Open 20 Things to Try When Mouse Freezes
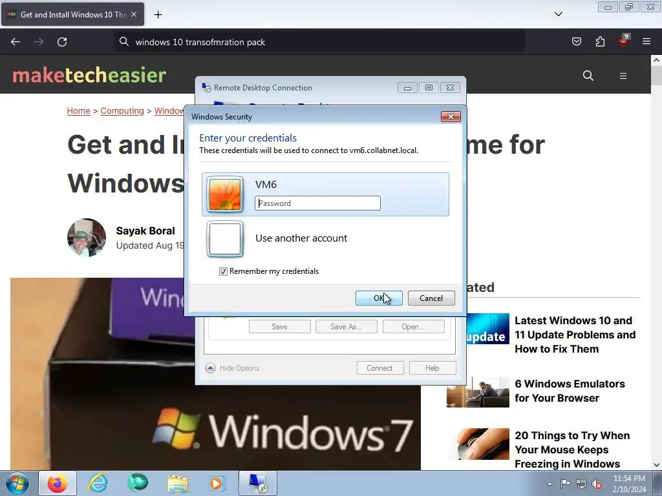Screen dimensions: 662x496 (572, 449)
